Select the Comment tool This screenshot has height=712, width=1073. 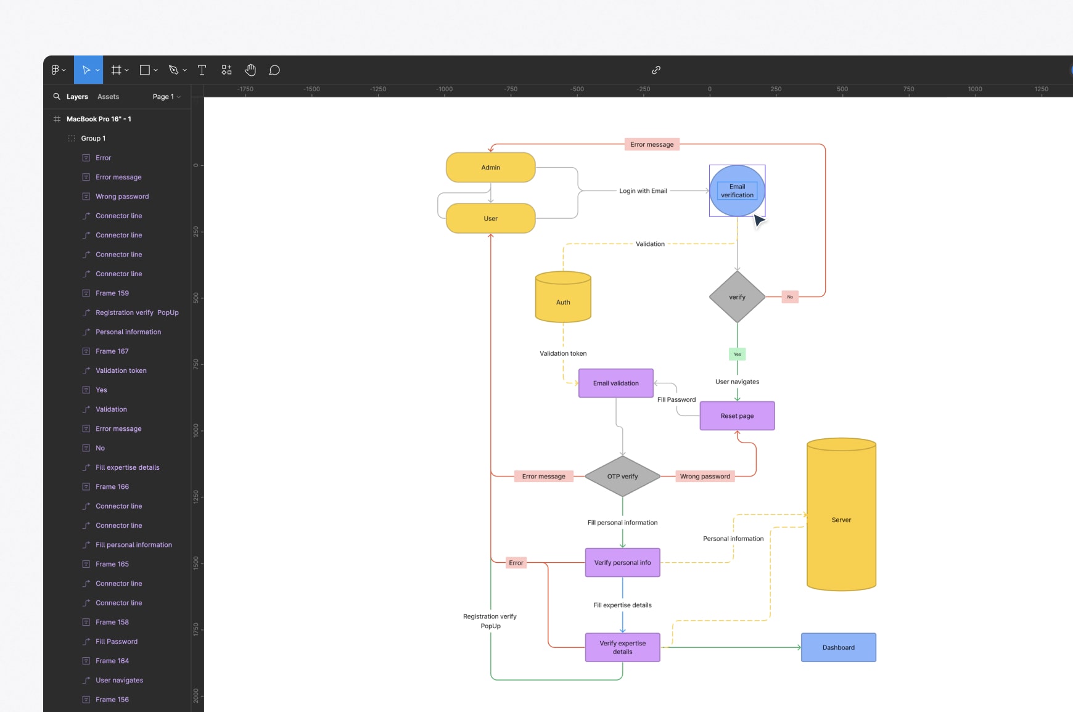(x=274, y=70)
